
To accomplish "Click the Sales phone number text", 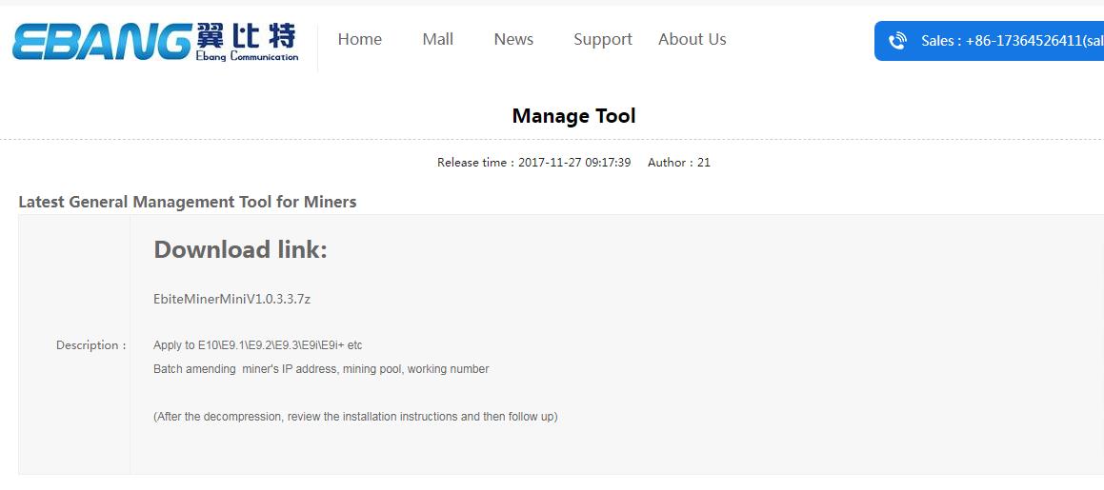I will pos(1012,41).
